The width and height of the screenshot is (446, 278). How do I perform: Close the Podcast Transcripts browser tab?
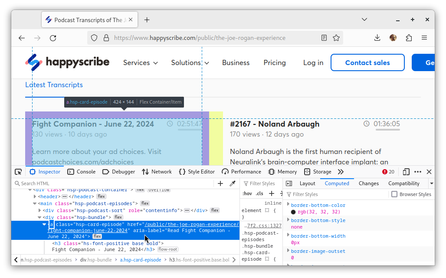tap(131, 20)
